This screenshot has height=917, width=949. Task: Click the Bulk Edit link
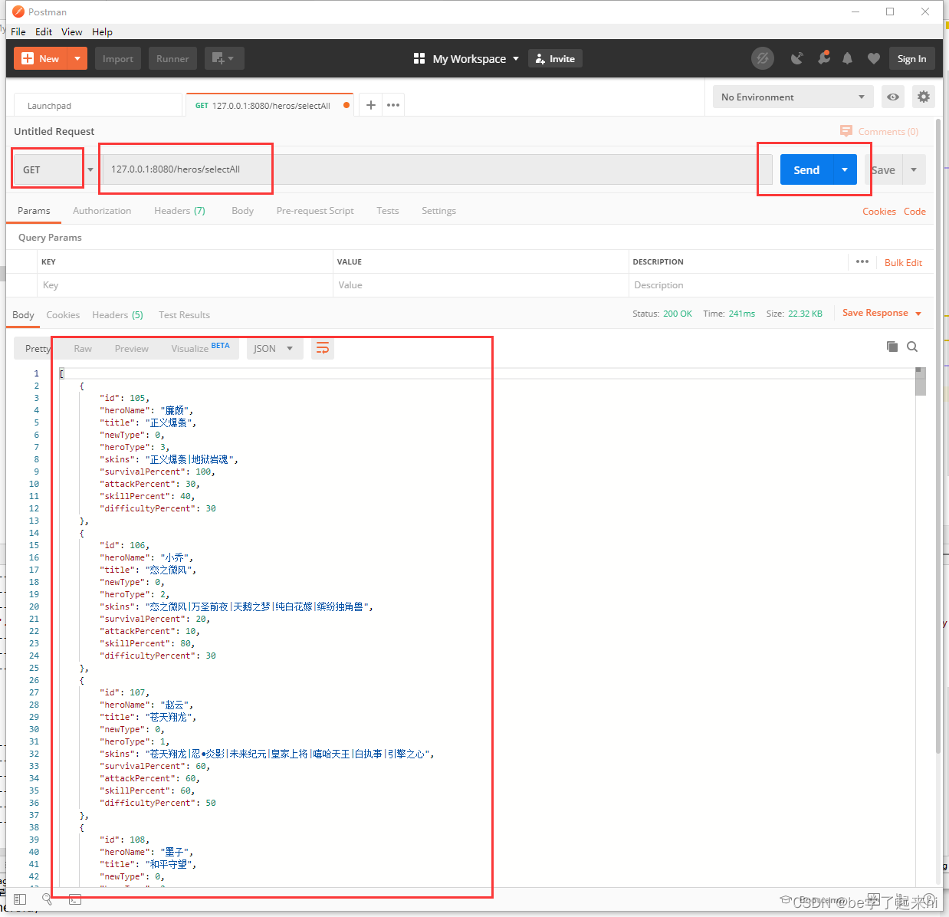click(903, 262)
